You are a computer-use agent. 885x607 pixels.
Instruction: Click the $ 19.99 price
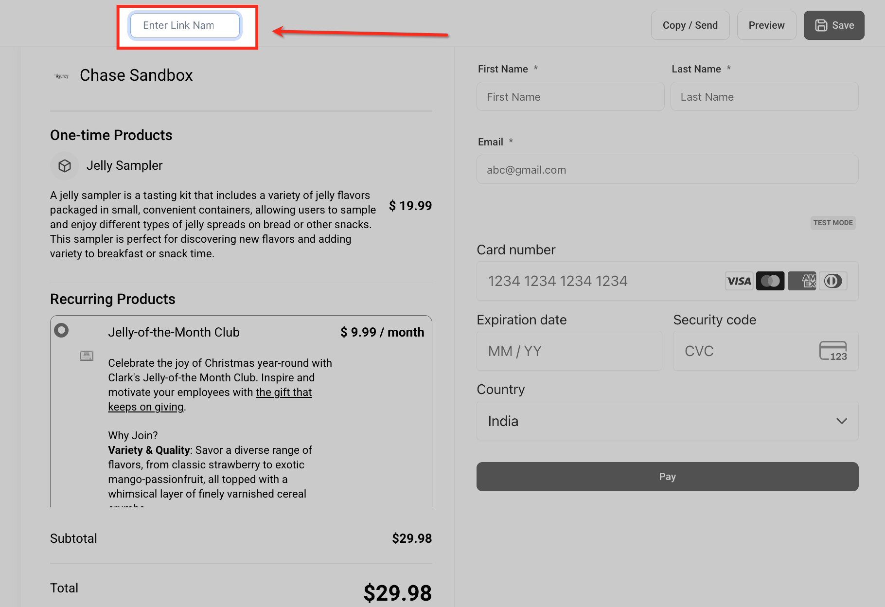click(410, 206)
